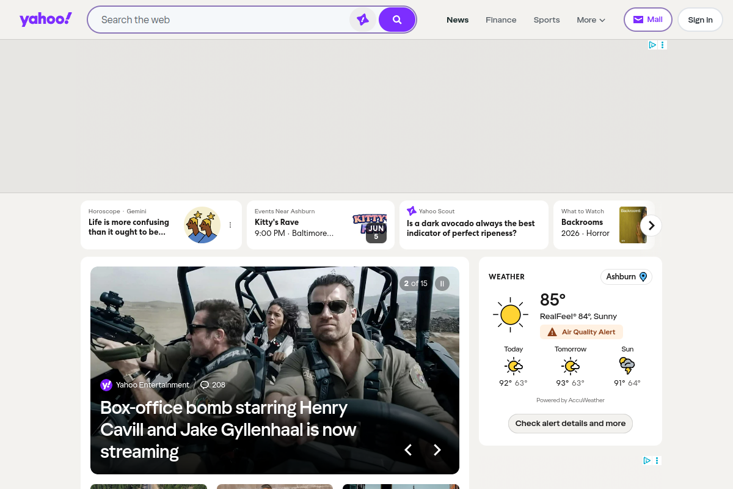The image size is (733, 489).
Task: Open the Horoscope card three-dot menu
Action: pos(230,225)
